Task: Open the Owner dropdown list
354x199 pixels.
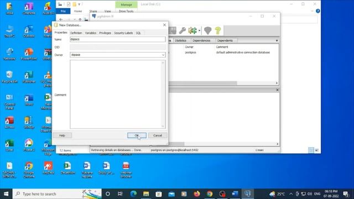Action: [163, 55]
